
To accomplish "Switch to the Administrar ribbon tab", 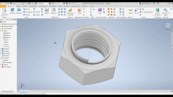I will click(x=53, y=6).
